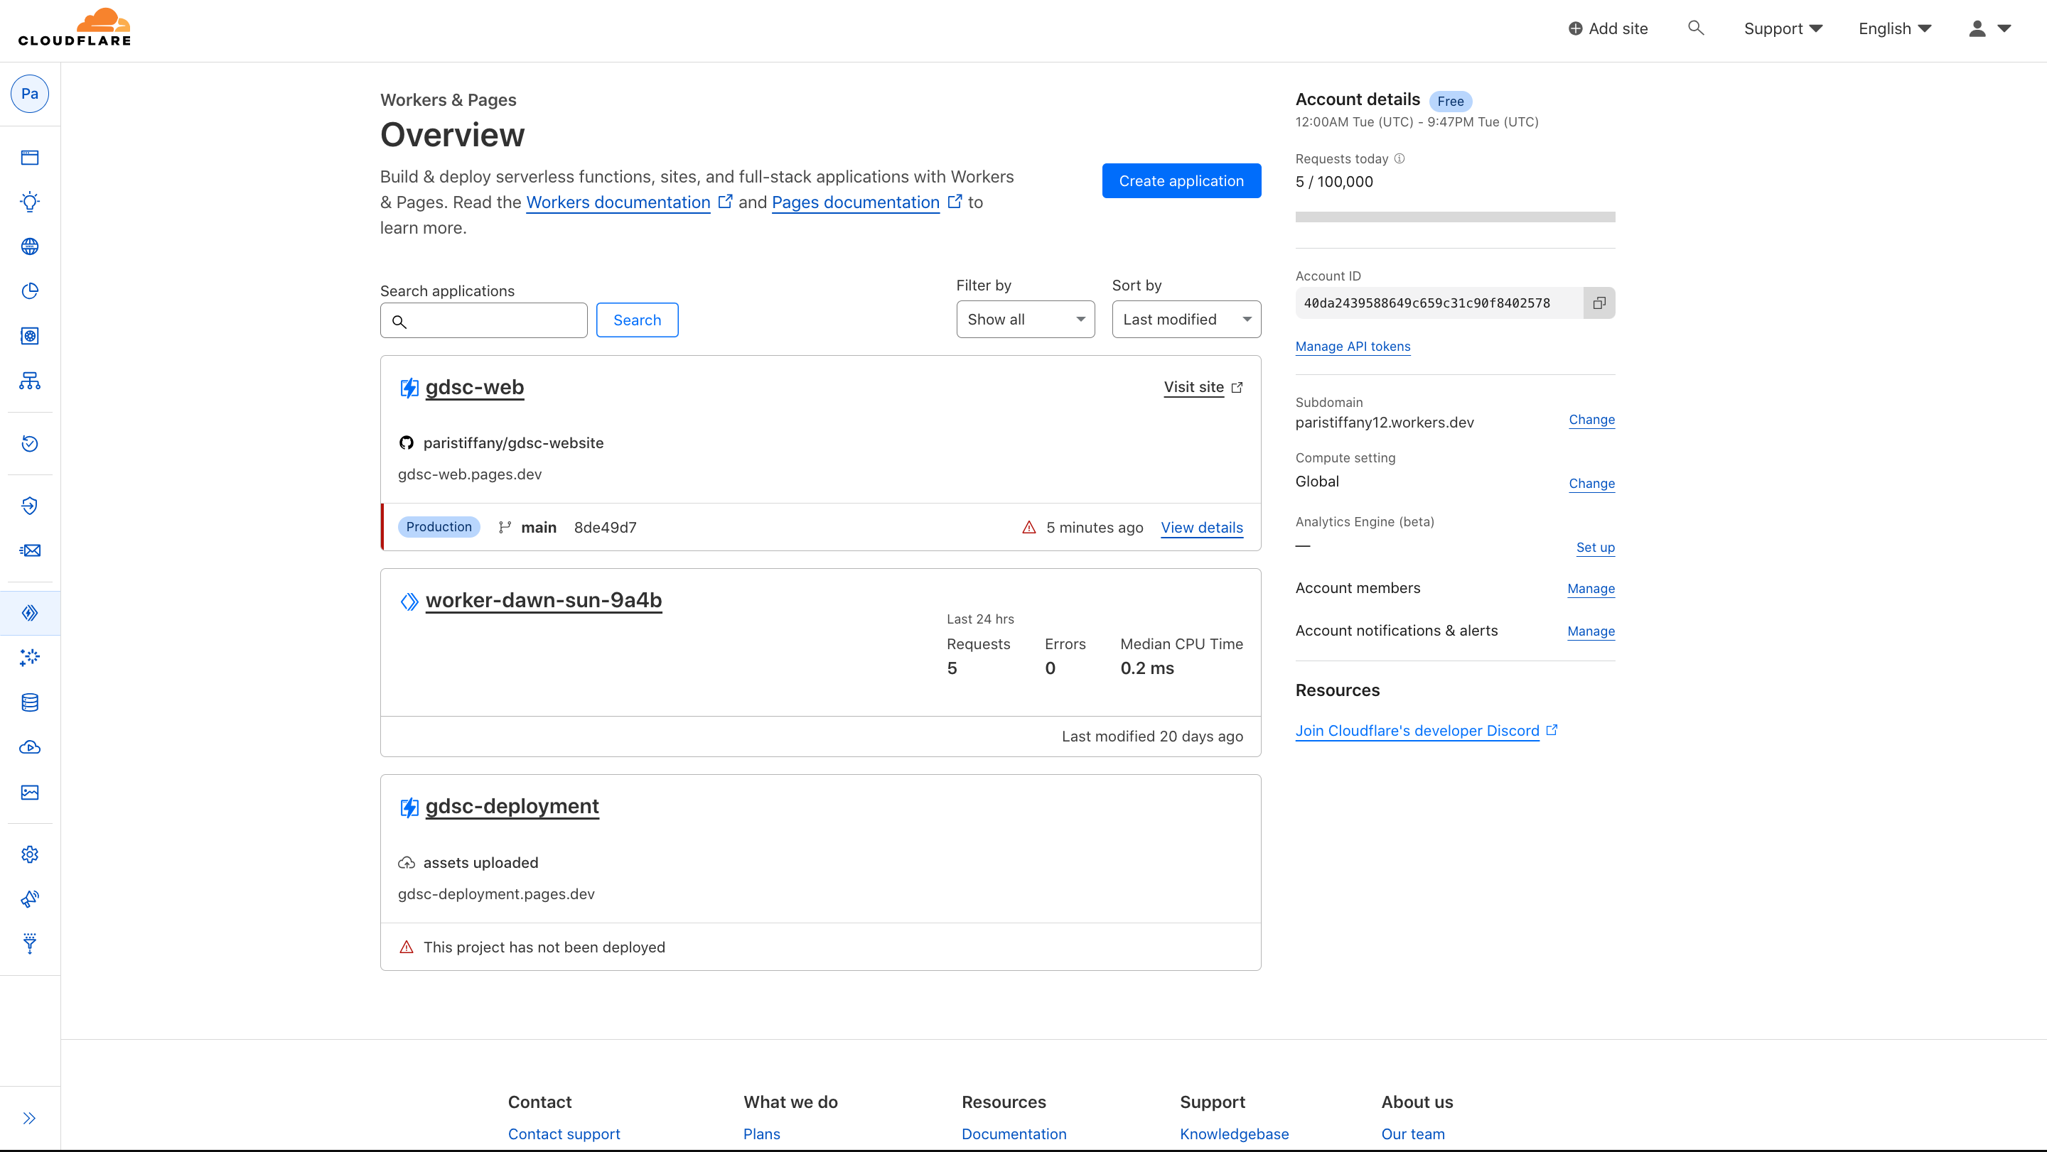Click the Settings gear sidebar icon
Image resolution: width=2047 pixels, height=1152 pixels.
(31, 854)
